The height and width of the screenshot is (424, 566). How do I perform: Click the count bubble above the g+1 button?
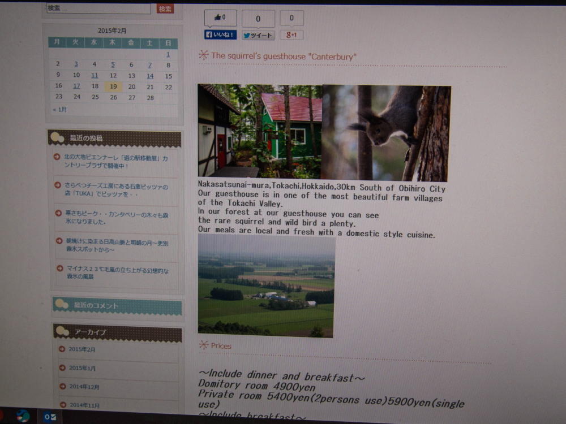291,18
